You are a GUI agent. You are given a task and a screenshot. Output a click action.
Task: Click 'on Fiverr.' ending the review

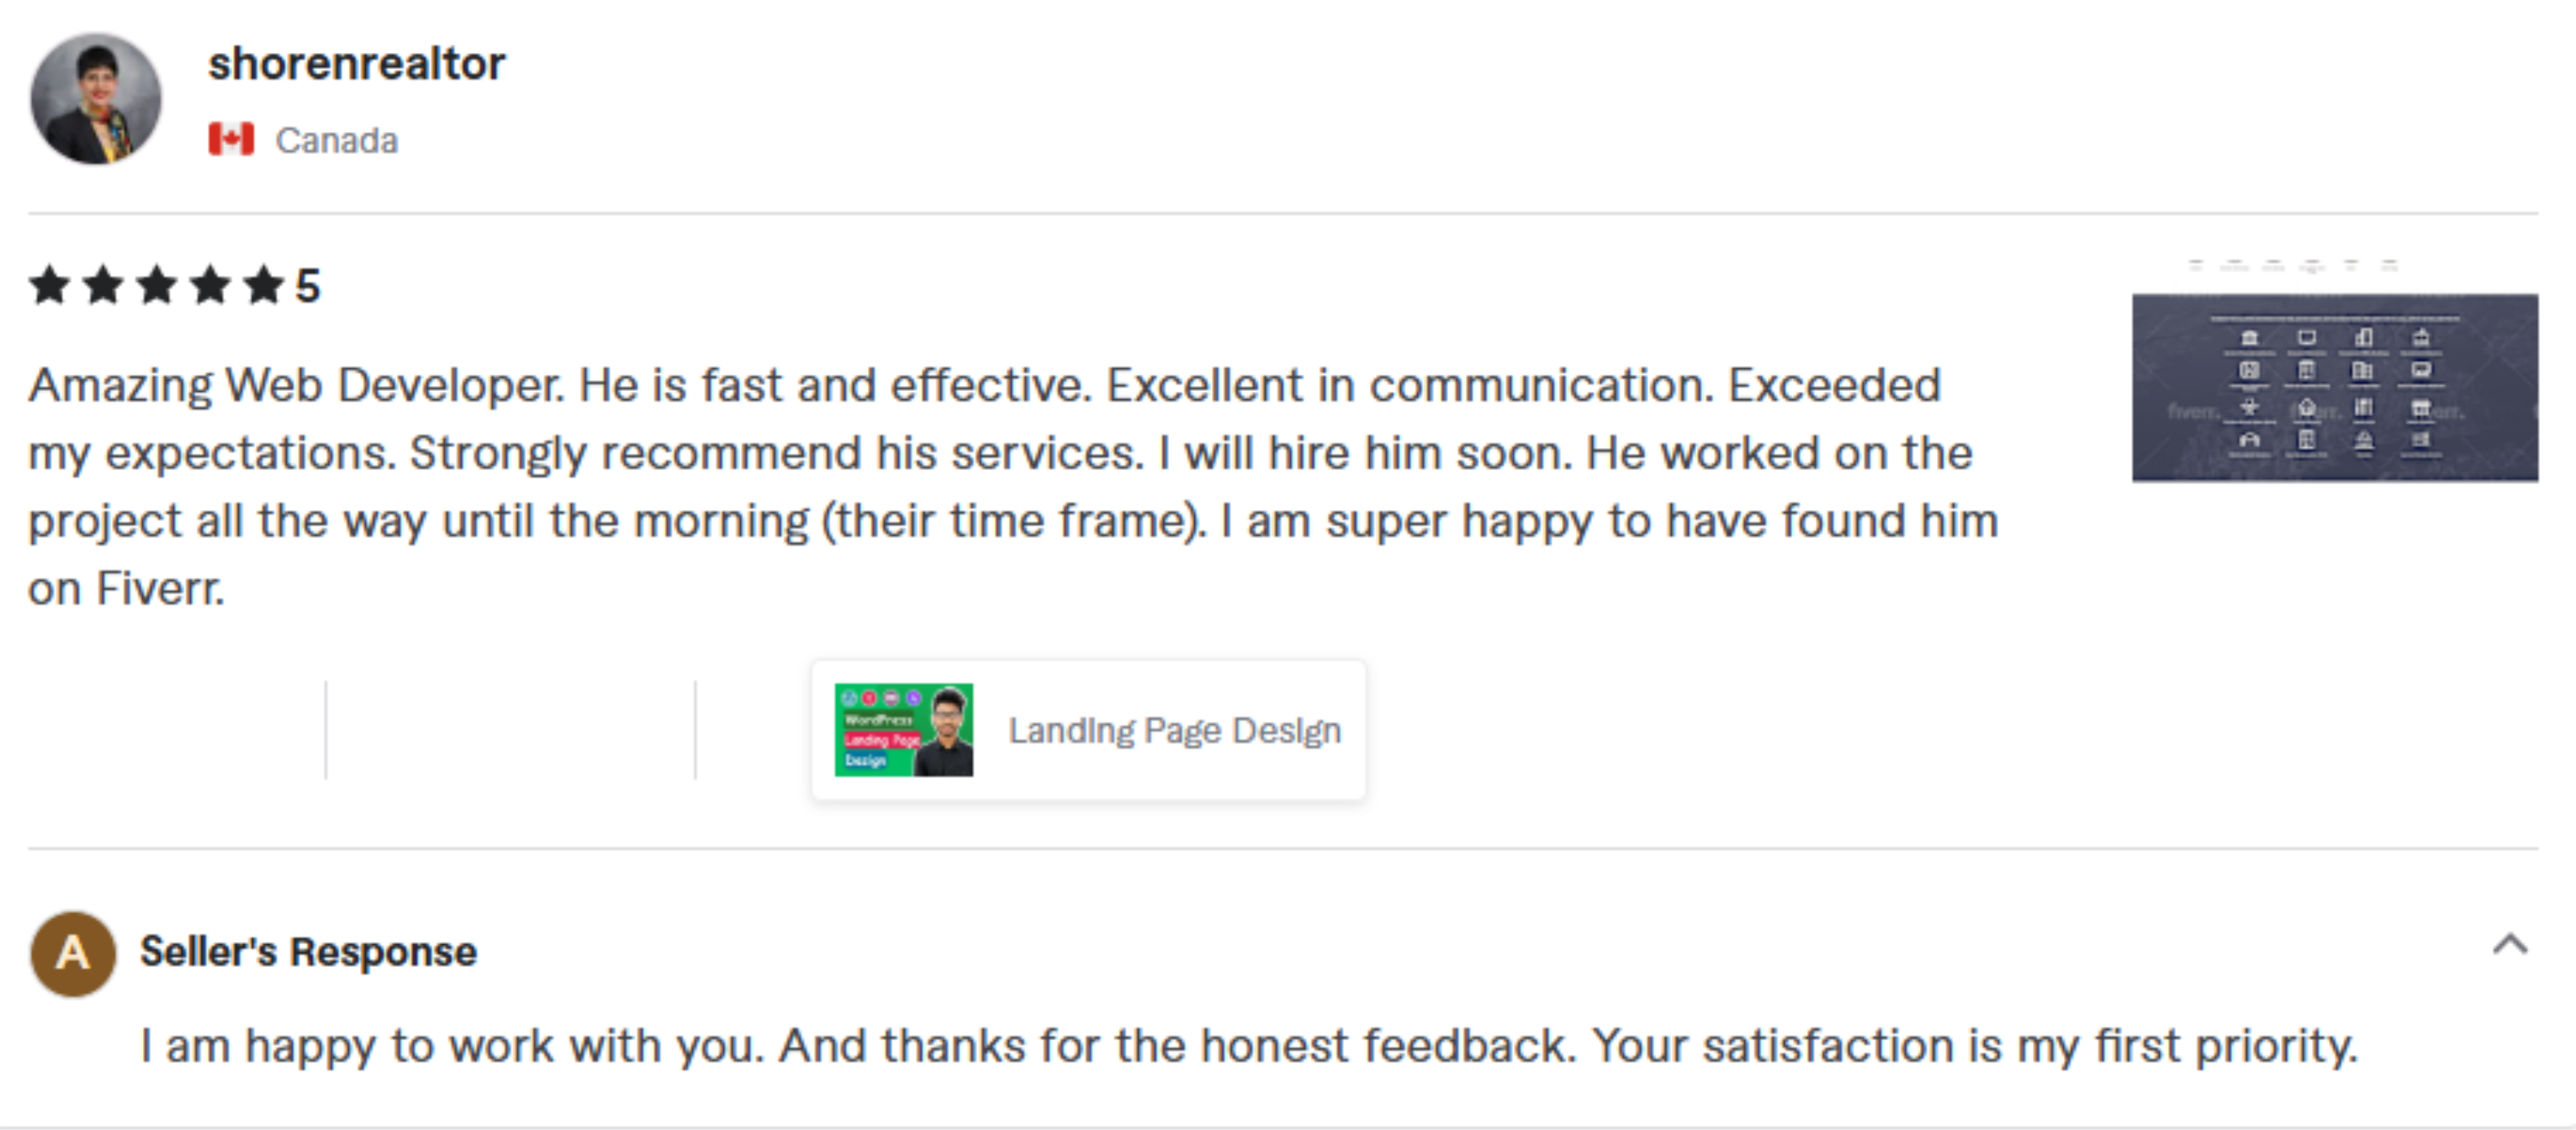(126, 589)
